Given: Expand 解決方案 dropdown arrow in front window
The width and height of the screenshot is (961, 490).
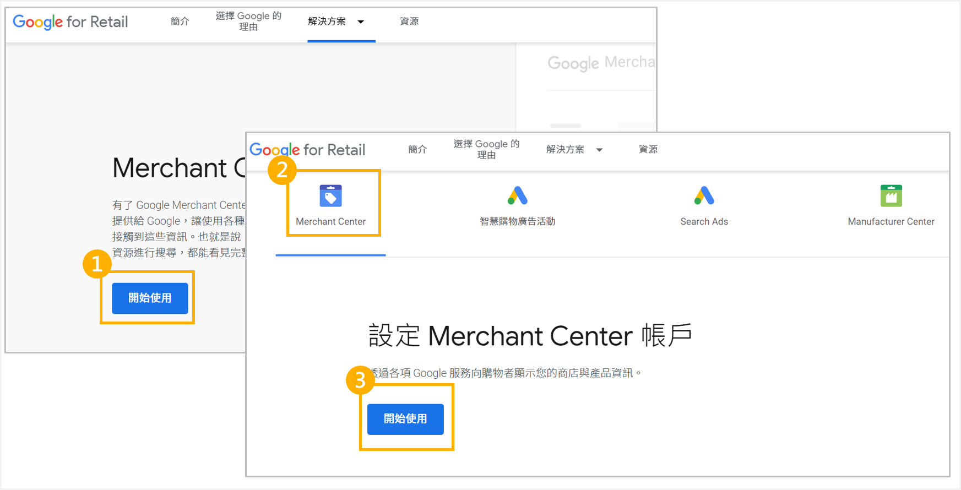Looking at the screenshot, I should 599,150.
